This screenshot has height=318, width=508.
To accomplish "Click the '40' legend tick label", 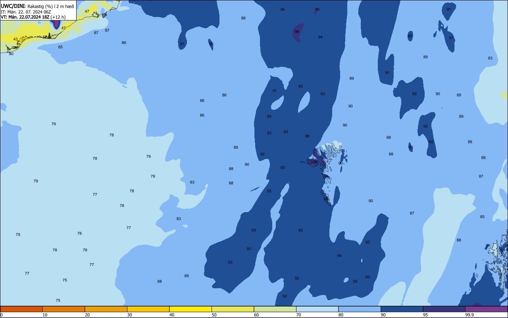I will pyautogui.click(x=172, y=315).
